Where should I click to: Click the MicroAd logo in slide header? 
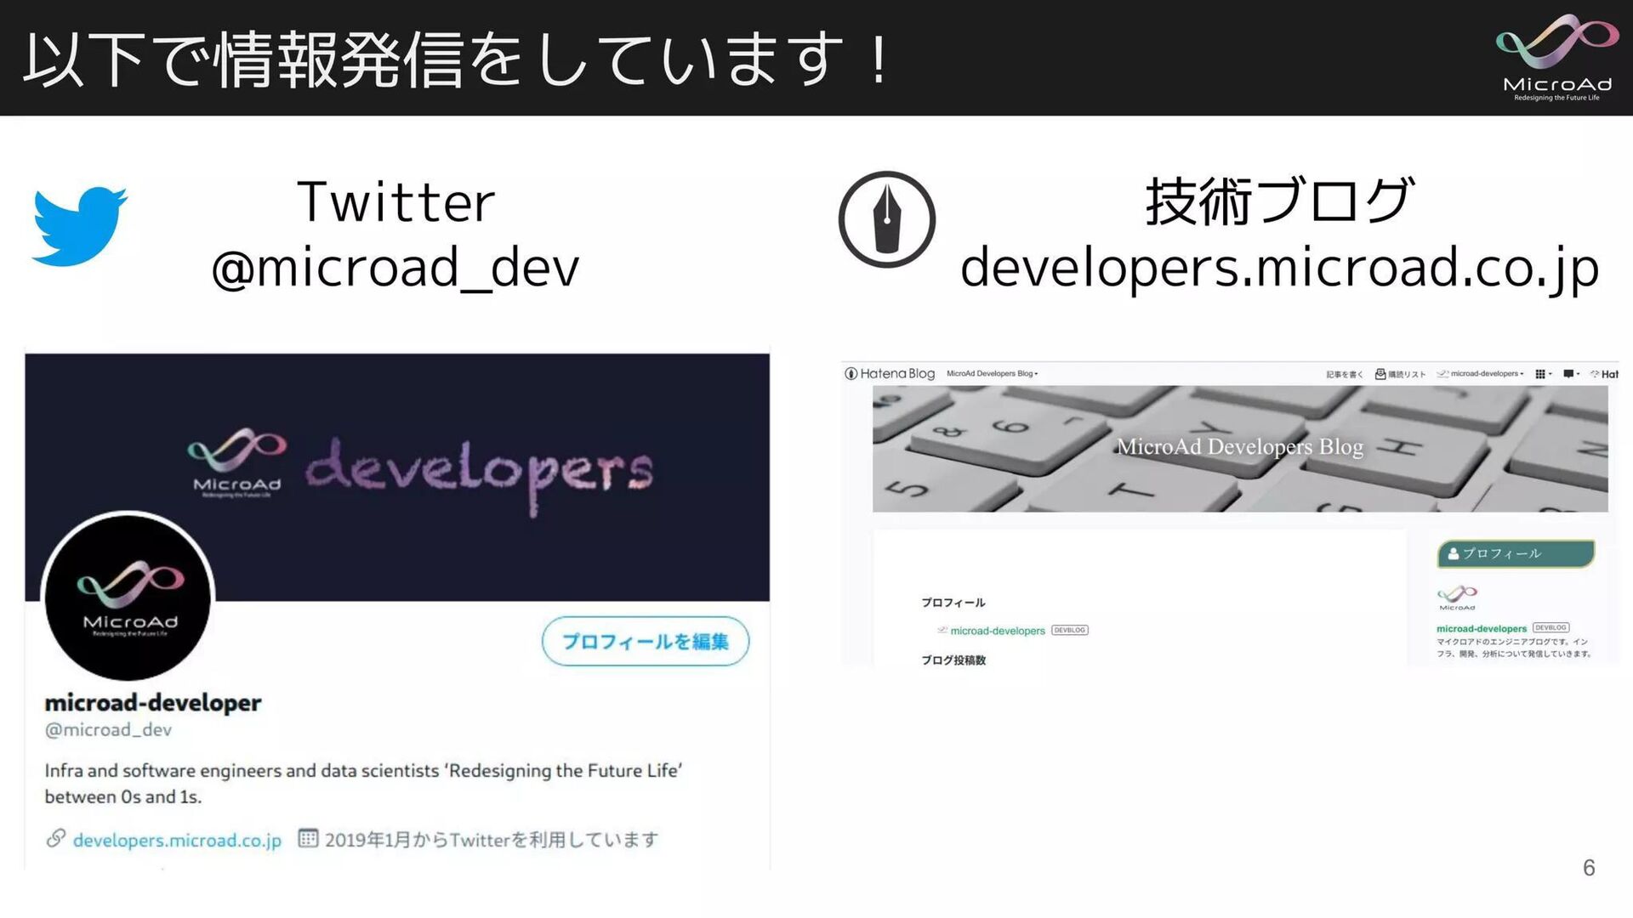coord(1556,58)
